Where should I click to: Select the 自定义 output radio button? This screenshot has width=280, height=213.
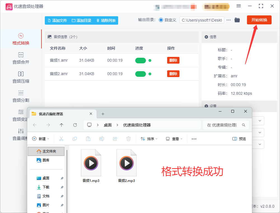click(x=161, y=20)
